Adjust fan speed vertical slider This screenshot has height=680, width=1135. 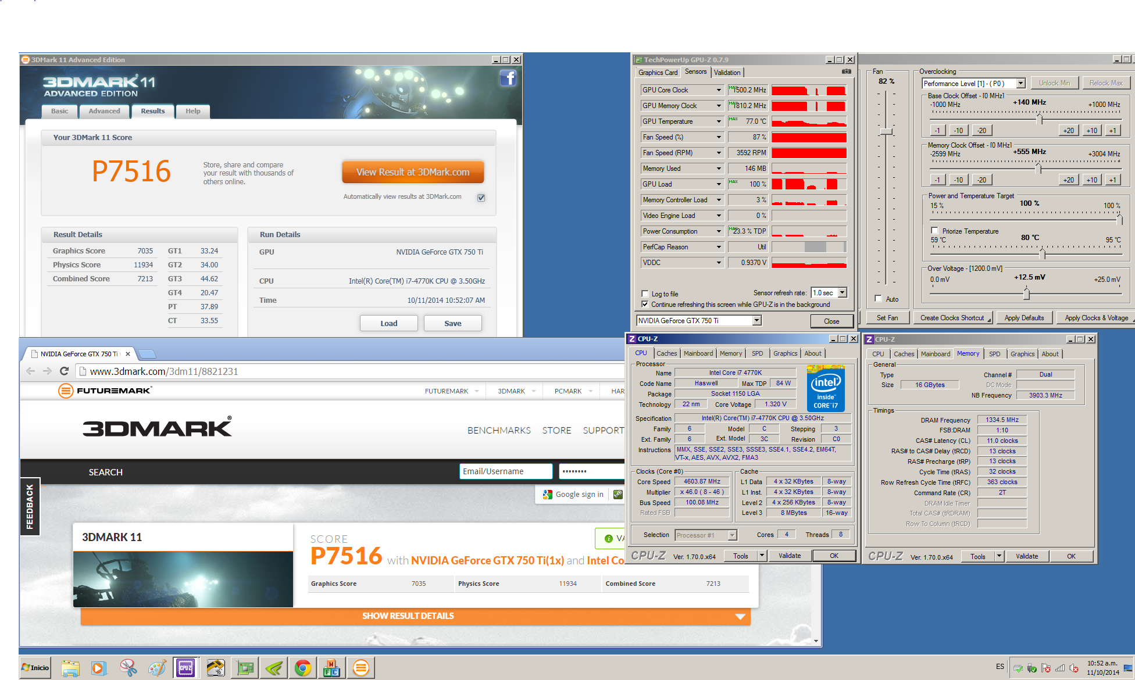886,132
